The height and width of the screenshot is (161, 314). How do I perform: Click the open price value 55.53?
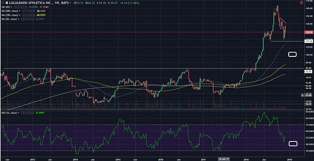80,3
